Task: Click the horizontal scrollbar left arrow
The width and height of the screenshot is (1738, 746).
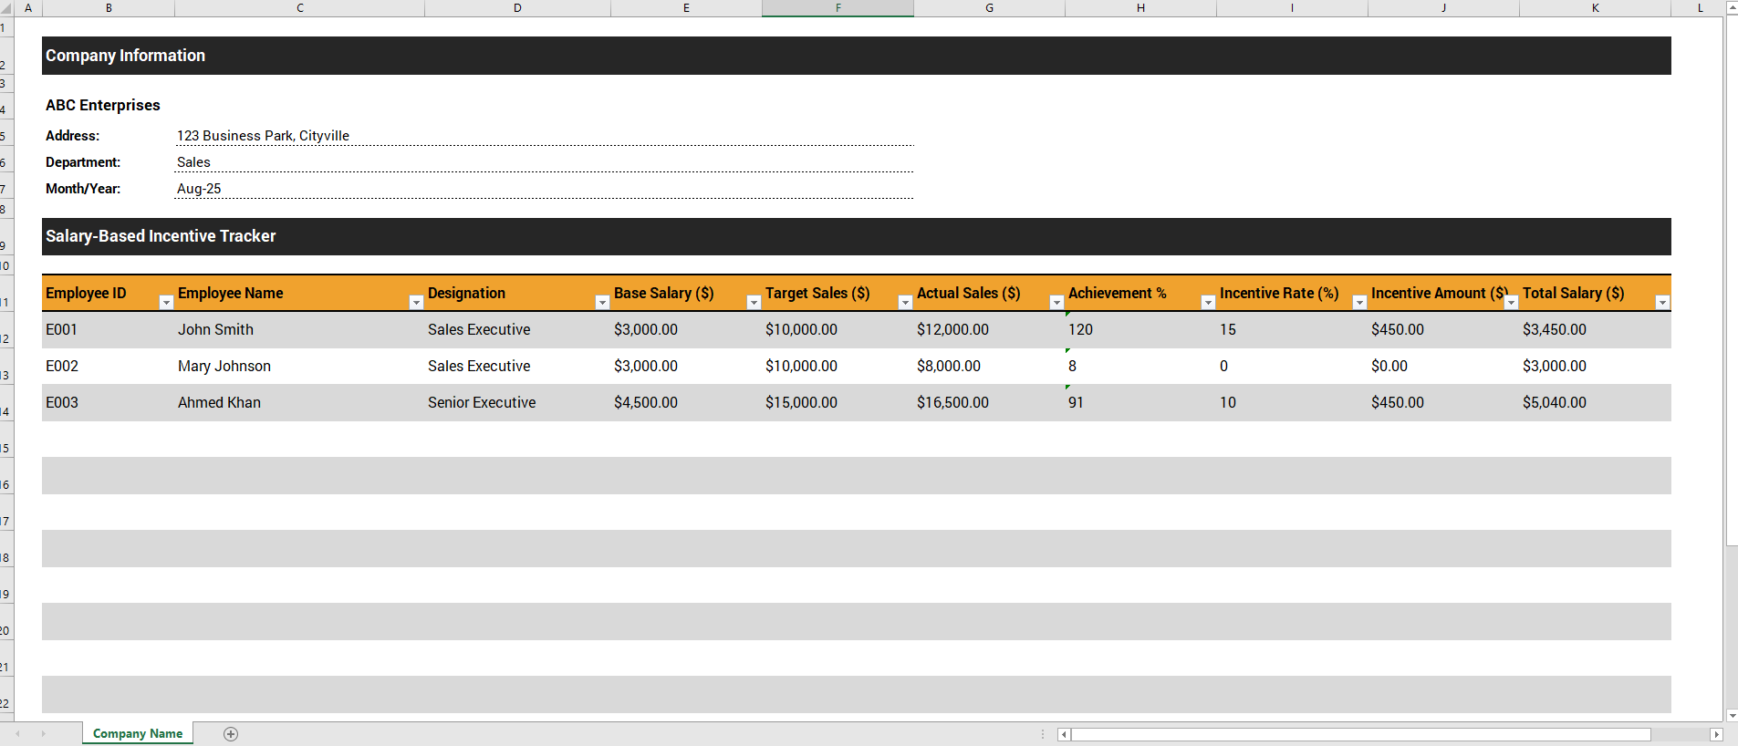Action: (1064, 734)
